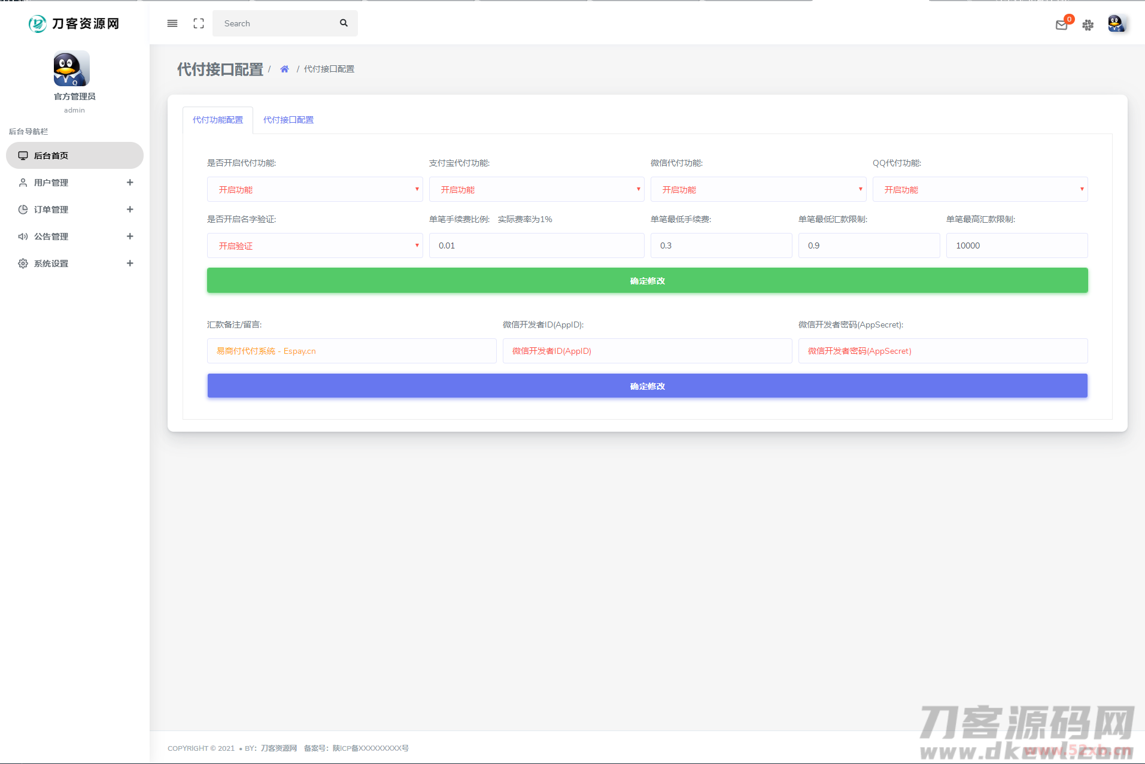Click the blue 确定修改 button
1145x764 pixels.
point(647,386)
